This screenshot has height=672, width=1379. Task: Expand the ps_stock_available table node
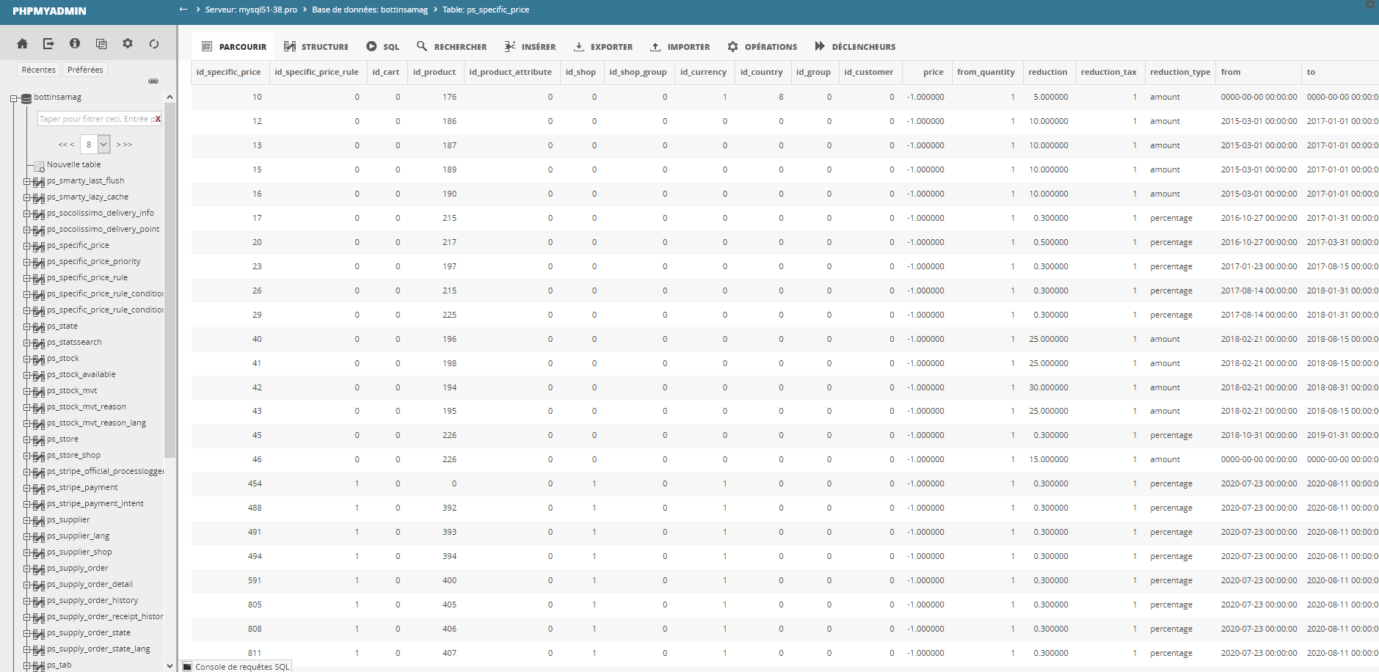point(26,375)
